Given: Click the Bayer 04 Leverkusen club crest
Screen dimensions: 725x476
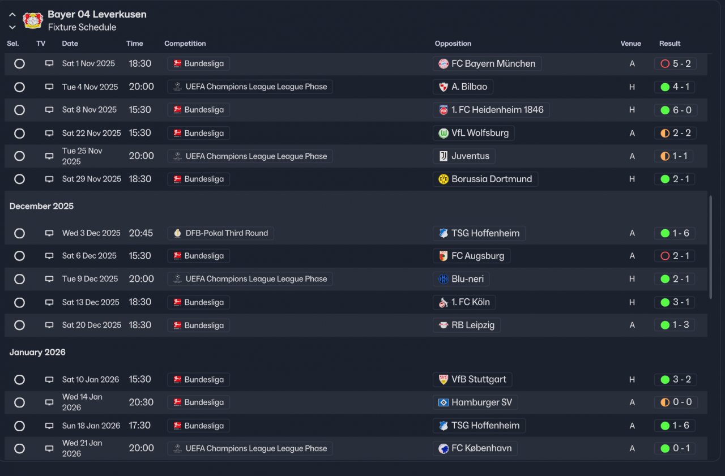Looking at the screenshot, I should click(33, 20).
